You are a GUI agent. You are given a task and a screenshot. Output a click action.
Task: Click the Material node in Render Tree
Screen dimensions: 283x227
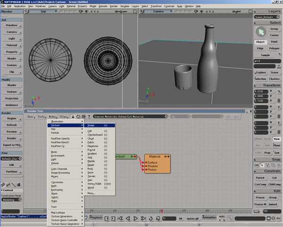pos(158,164)
